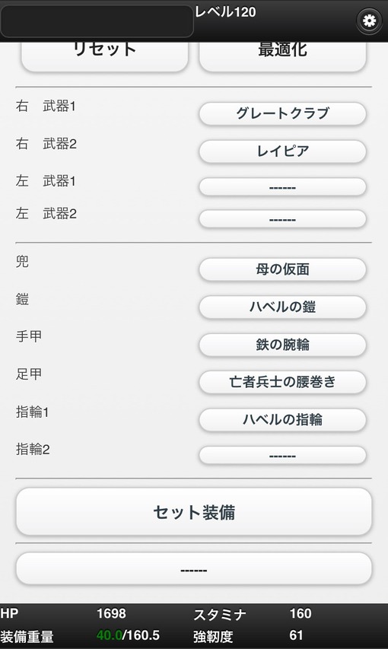This screenshot has height=649, width=388.
Task: Change the 亡者兵士の腰巻き leg armor
Action: [283, 382]
